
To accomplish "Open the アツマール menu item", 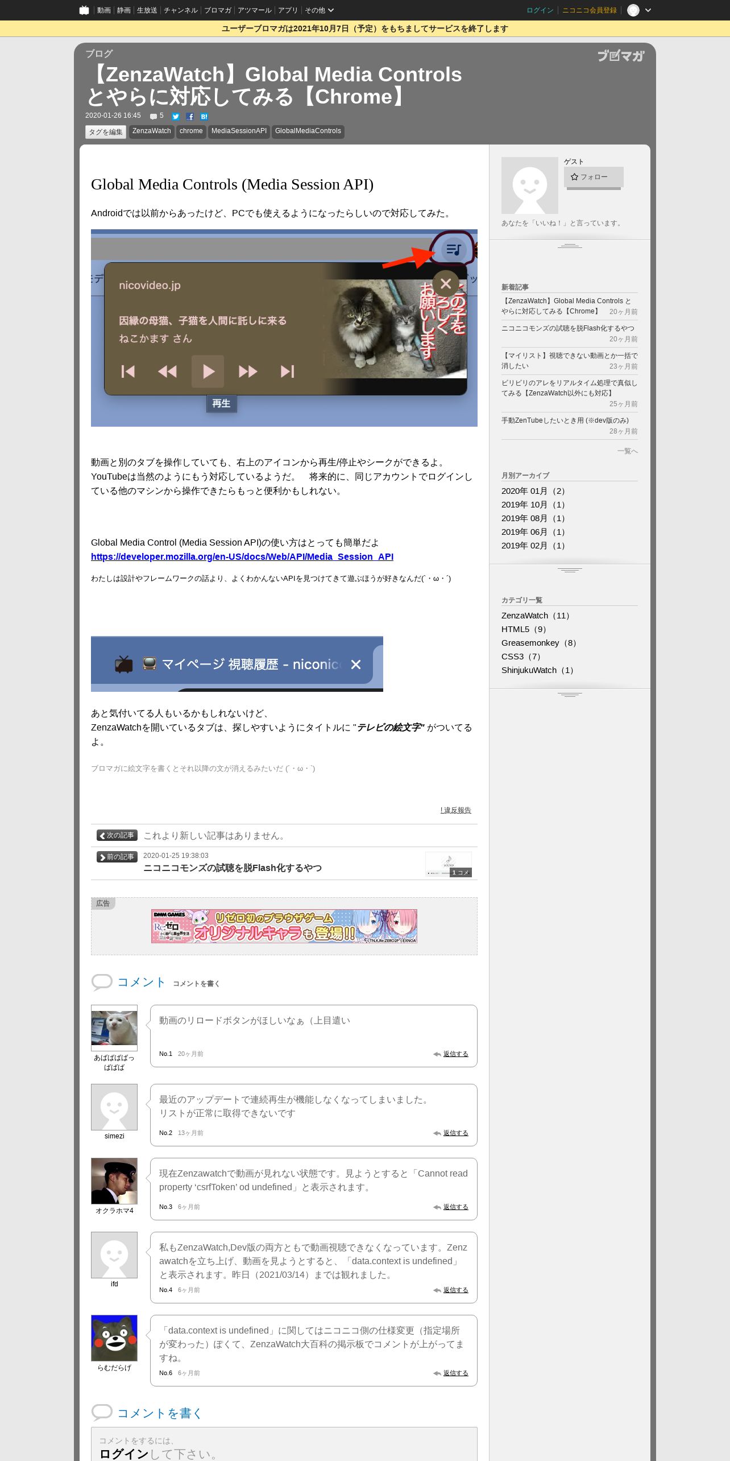I will pos(255,10).
